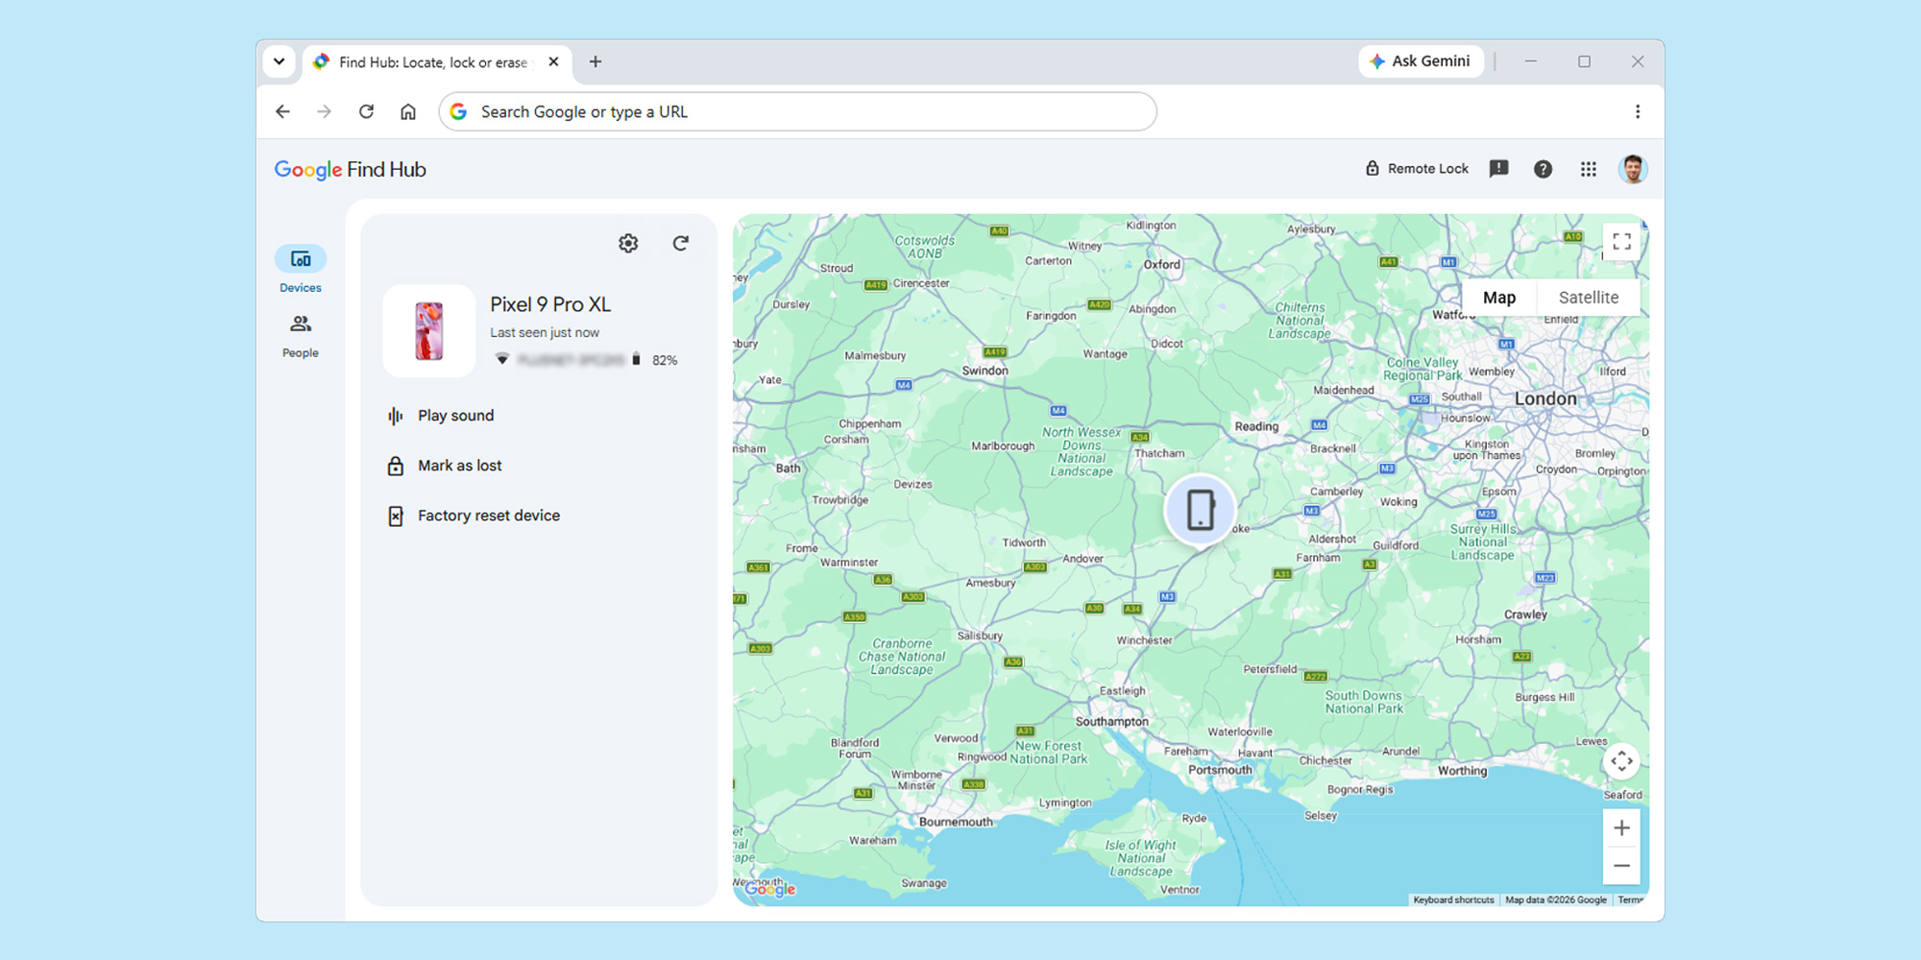
Task: Click the phone location marker on map
Action: 1201,510
